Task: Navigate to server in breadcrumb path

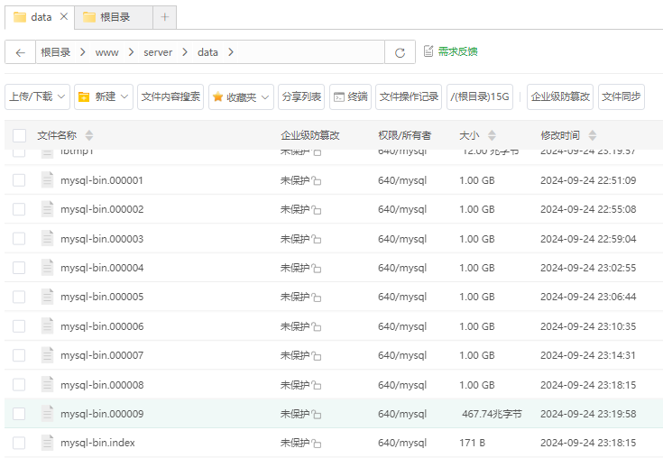Action: [158, 52]
